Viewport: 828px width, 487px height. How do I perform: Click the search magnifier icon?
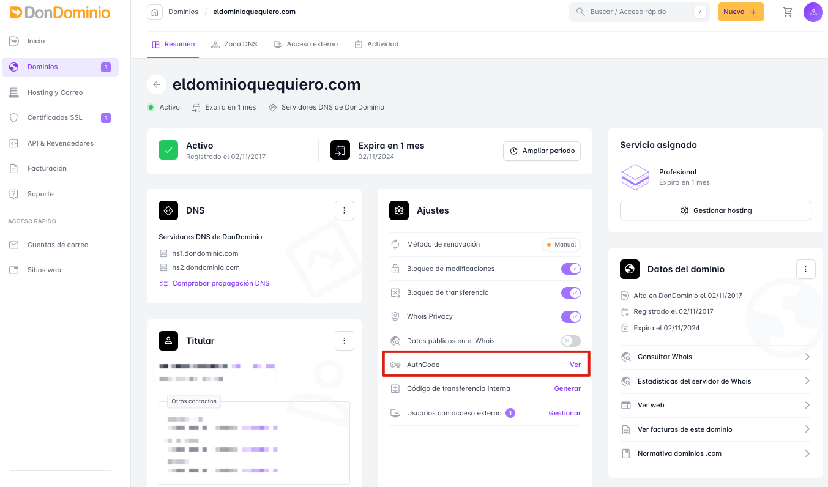coord(580,12)
